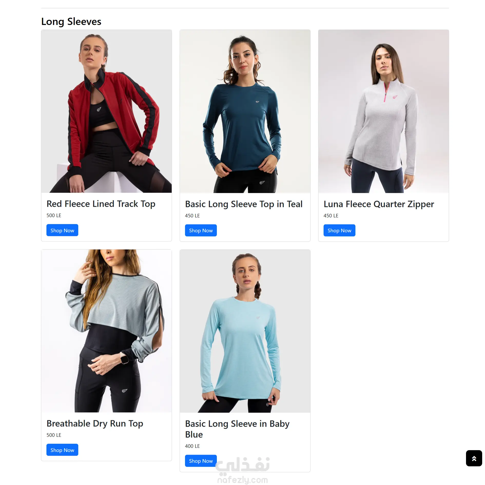Shop Now for Basic Long Sleeve in Baby Blue

201,461
